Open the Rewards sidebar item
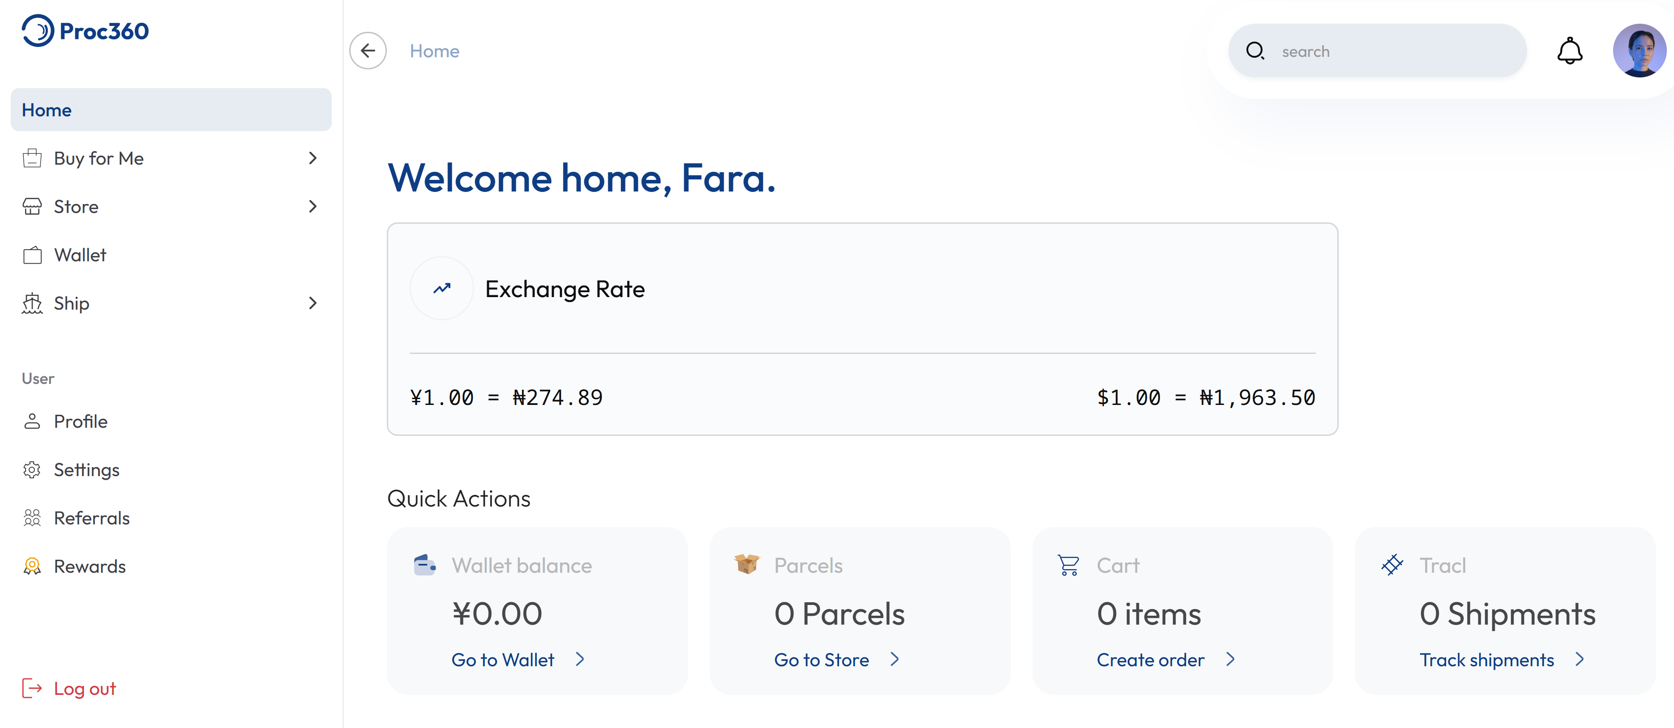This screenshot has width=1674, height=728. [x=90, y=566]
